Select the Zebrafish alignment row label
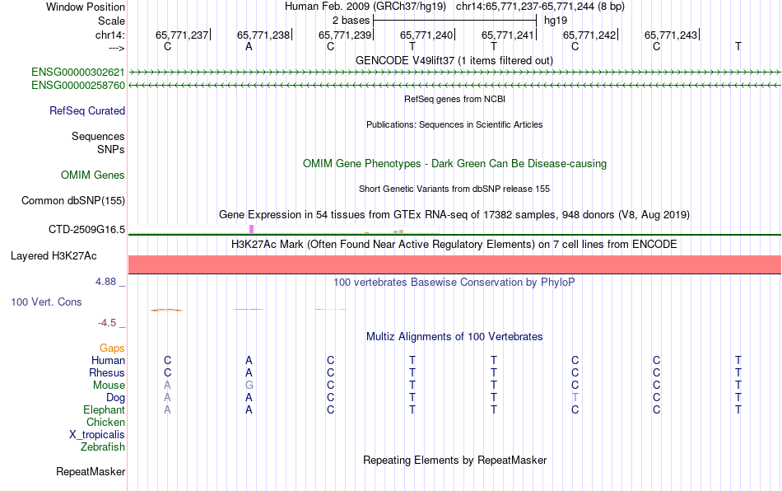This screenshot has width=782, height=491. click(103, 447)
